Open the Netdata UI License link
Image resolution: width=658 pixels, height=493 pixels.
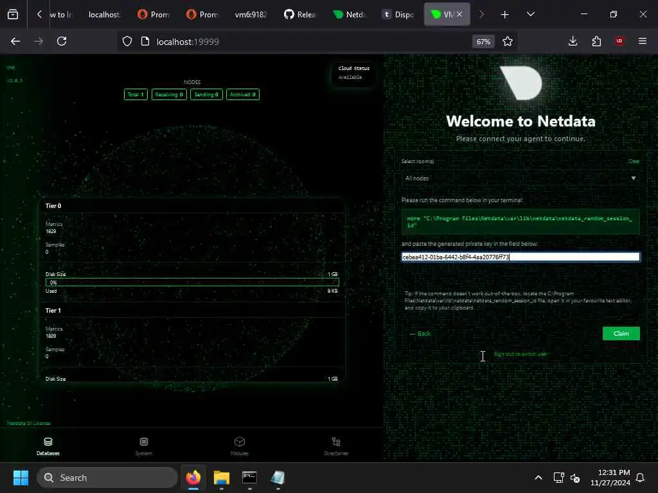coord(28,424)
